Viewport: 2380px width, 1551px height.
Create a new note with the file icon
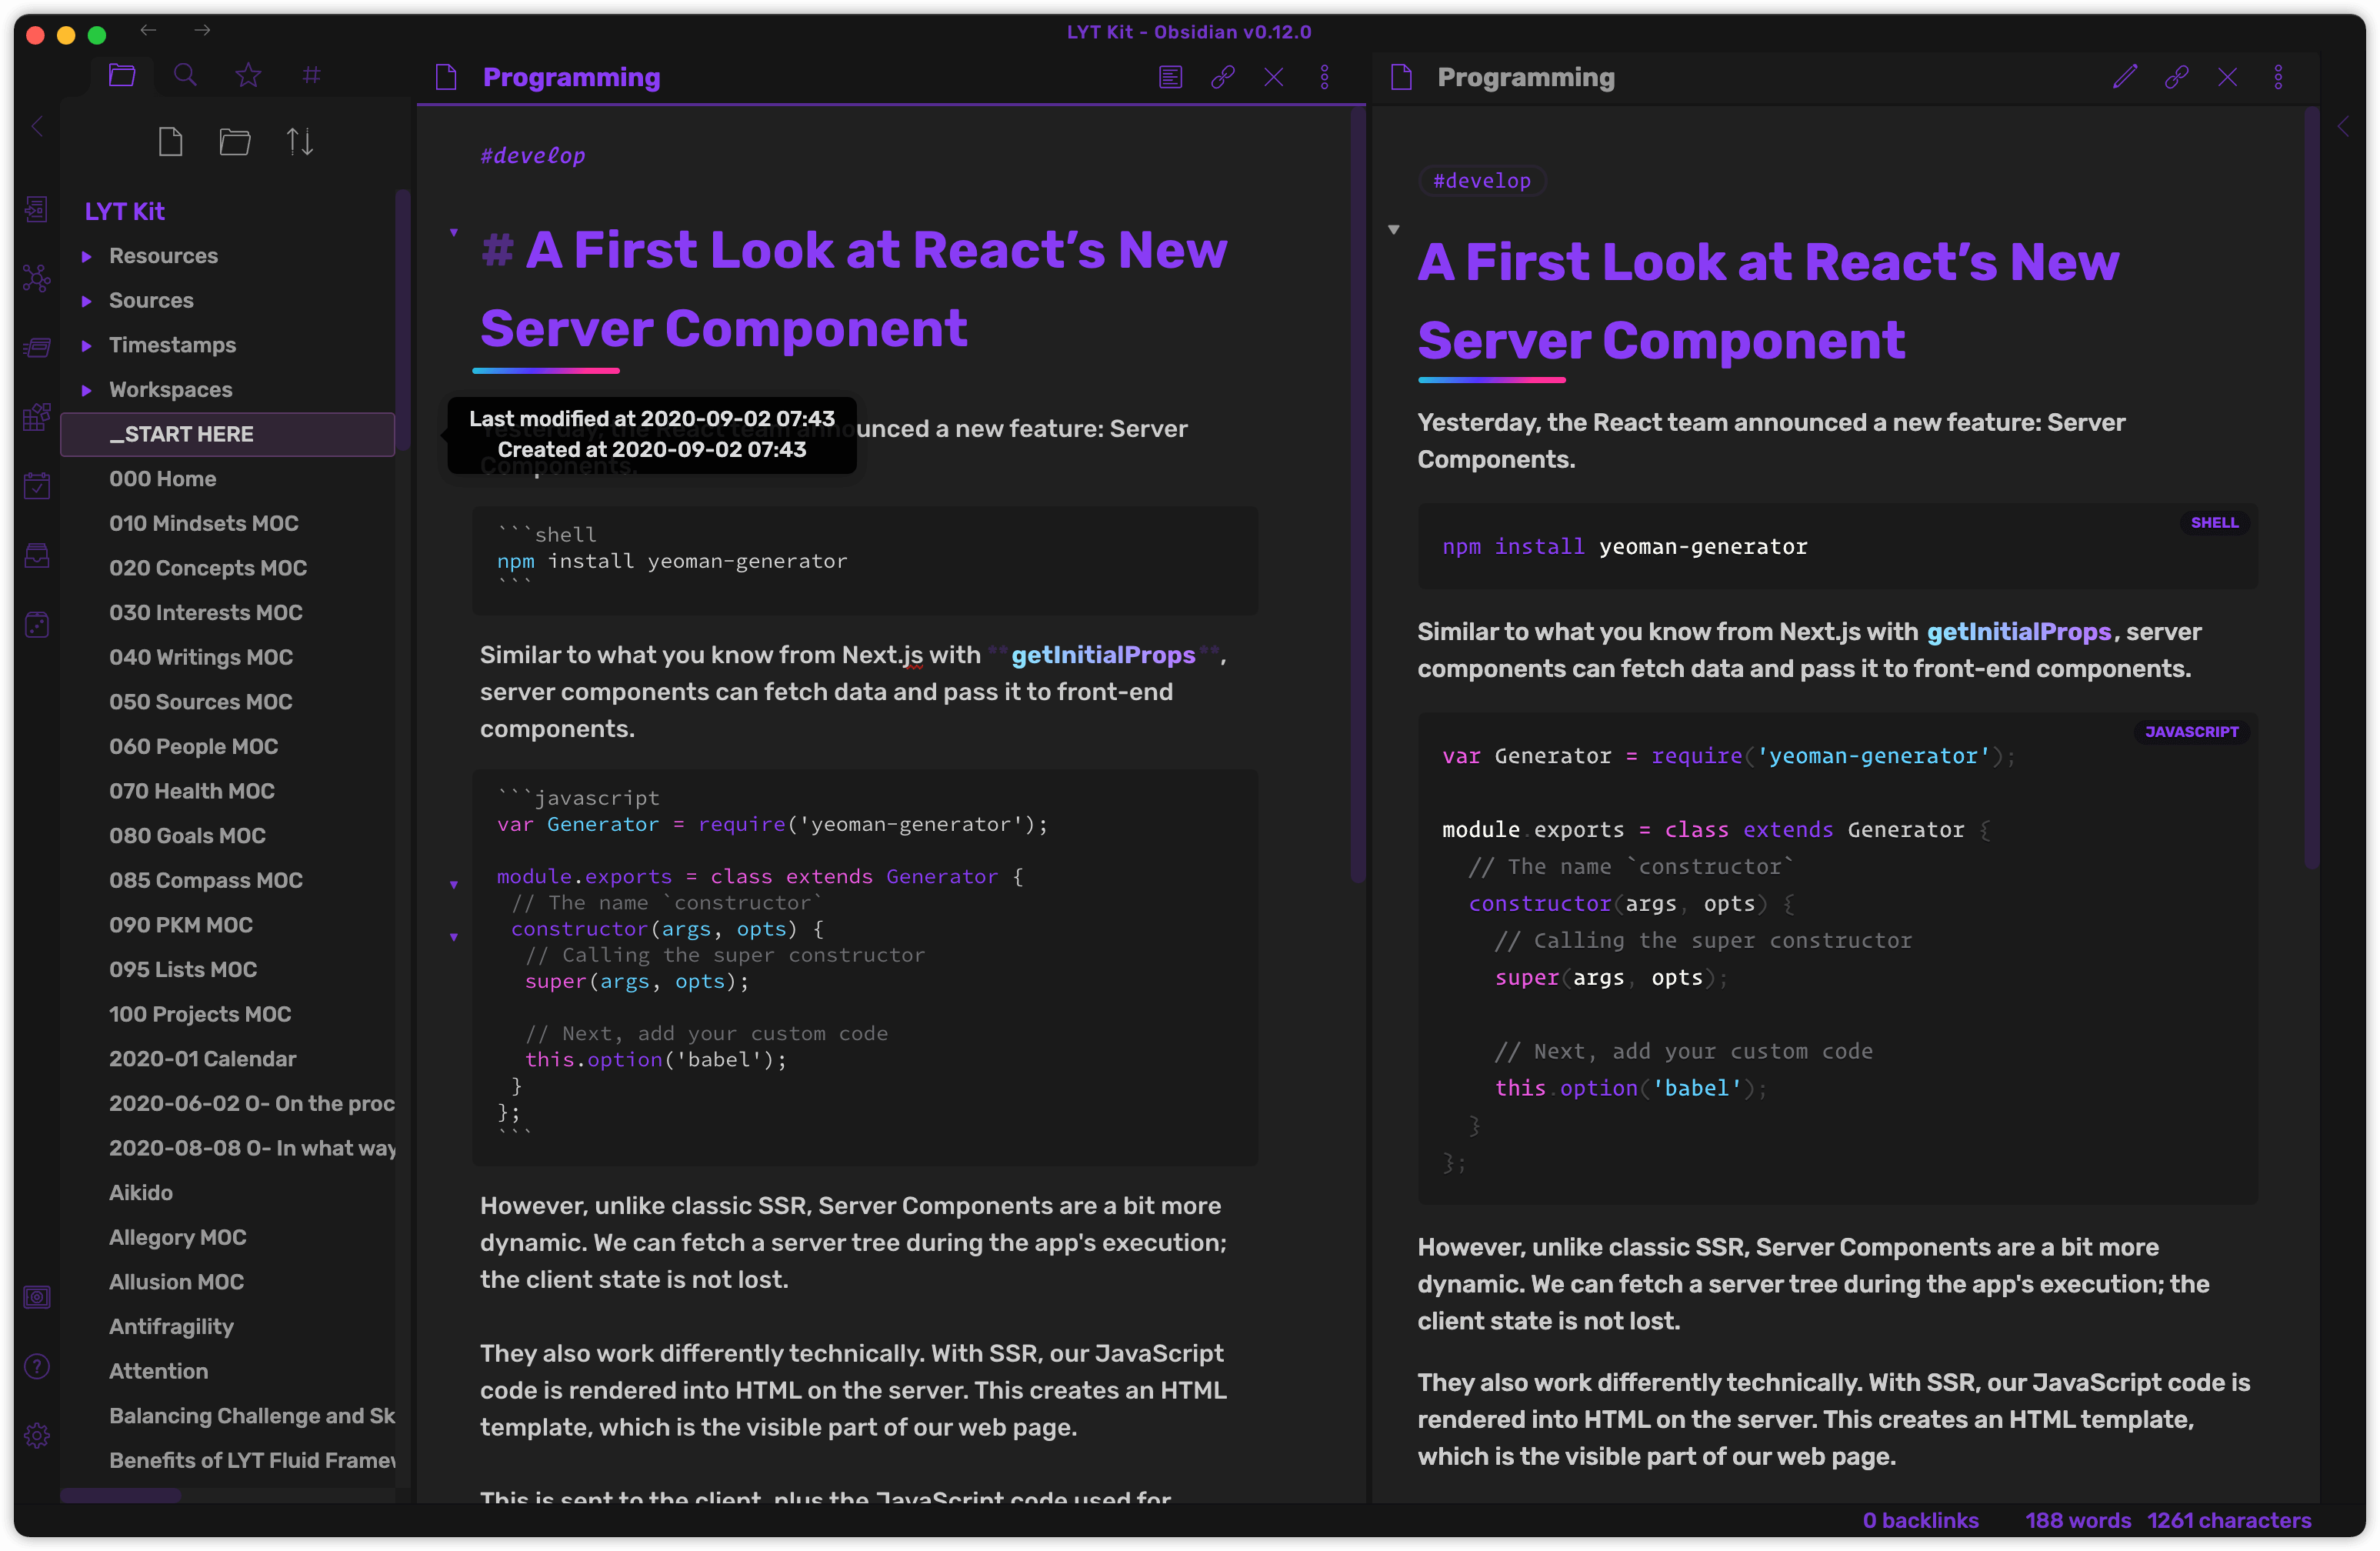pyautogui.click(x=171, y=142)
